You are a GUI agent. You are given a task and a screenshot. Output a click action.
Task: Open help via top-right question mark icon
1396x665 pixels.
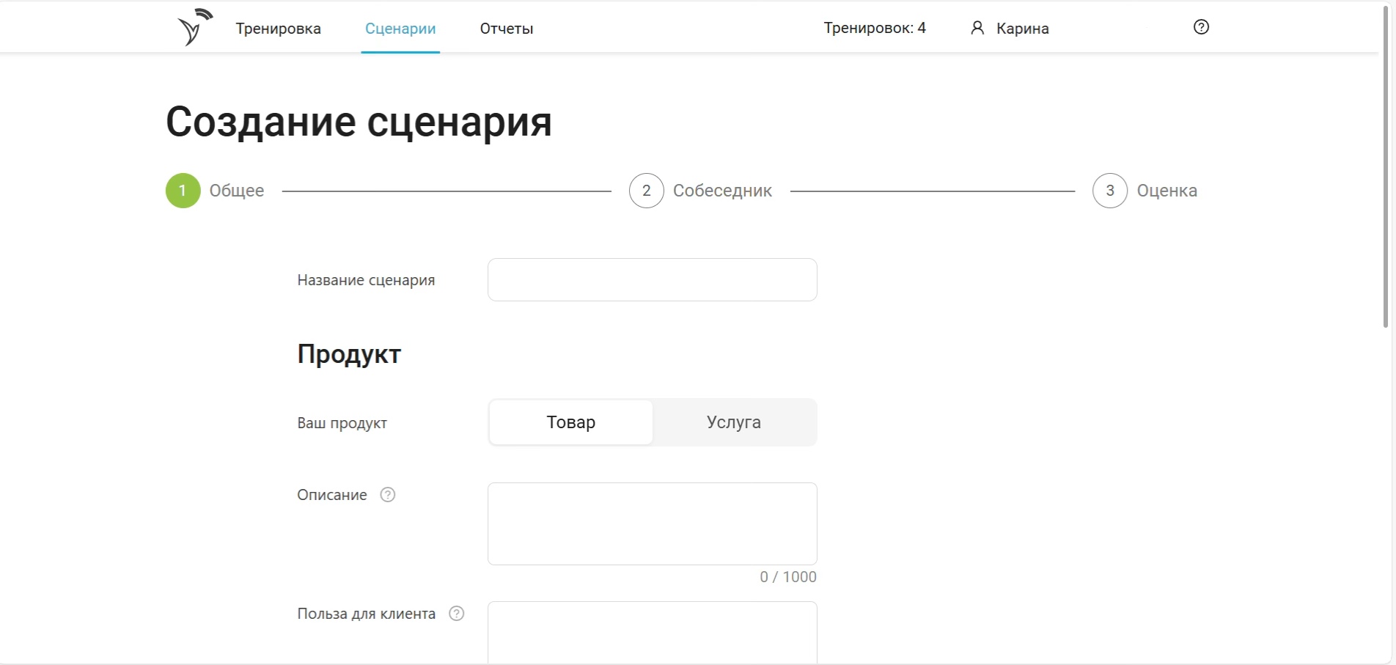(x=1201, y=27)
